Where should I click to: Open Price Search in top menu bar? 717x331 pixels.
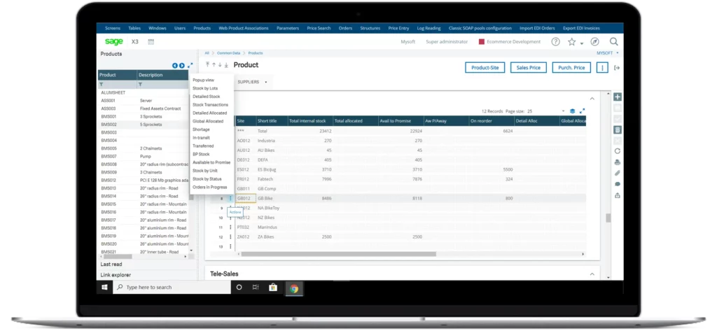click(x=319, y=29)
